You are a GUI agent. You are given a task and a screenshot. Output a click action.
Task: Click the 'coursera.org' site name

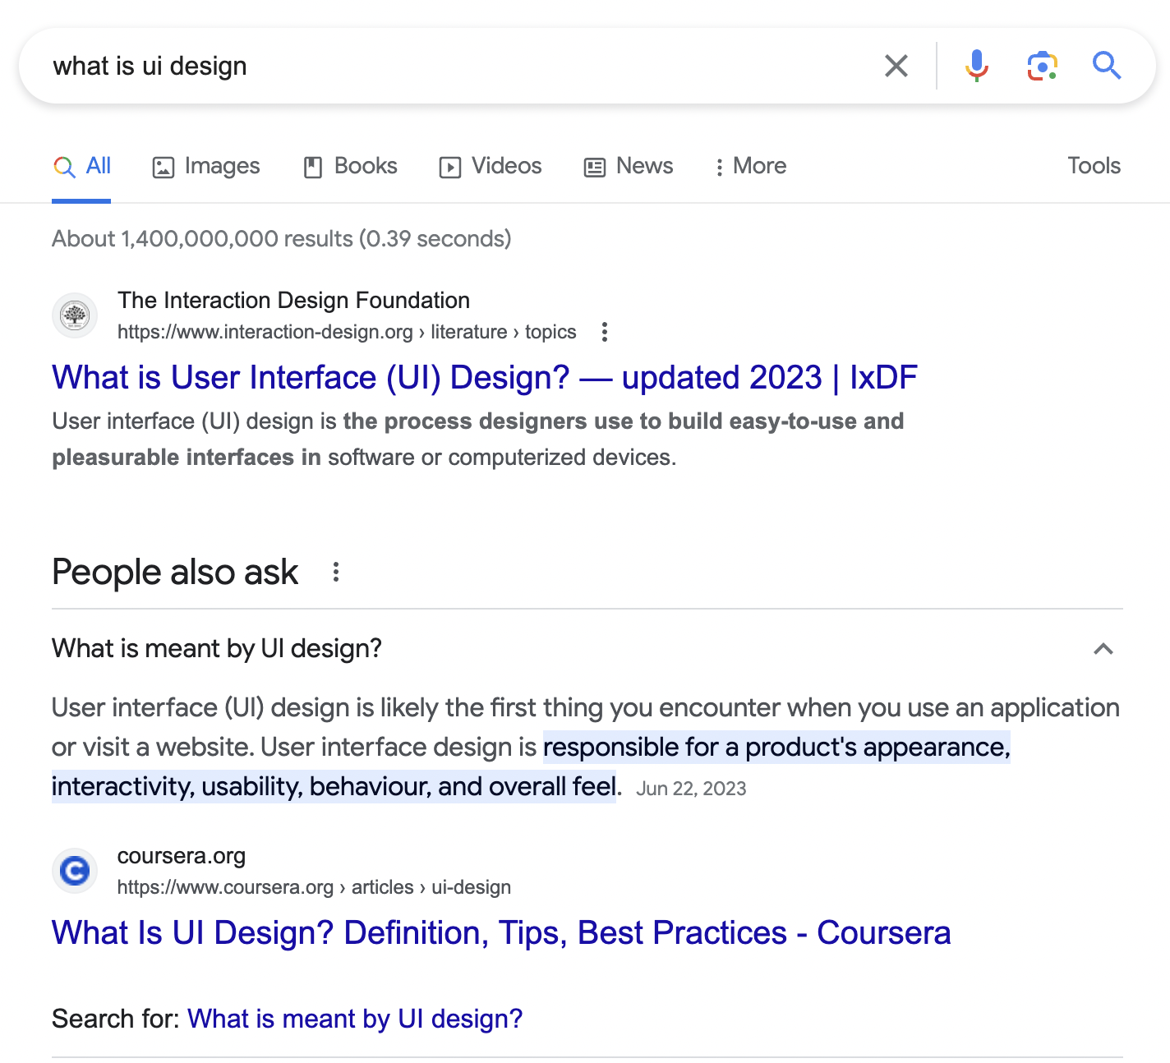182,856
